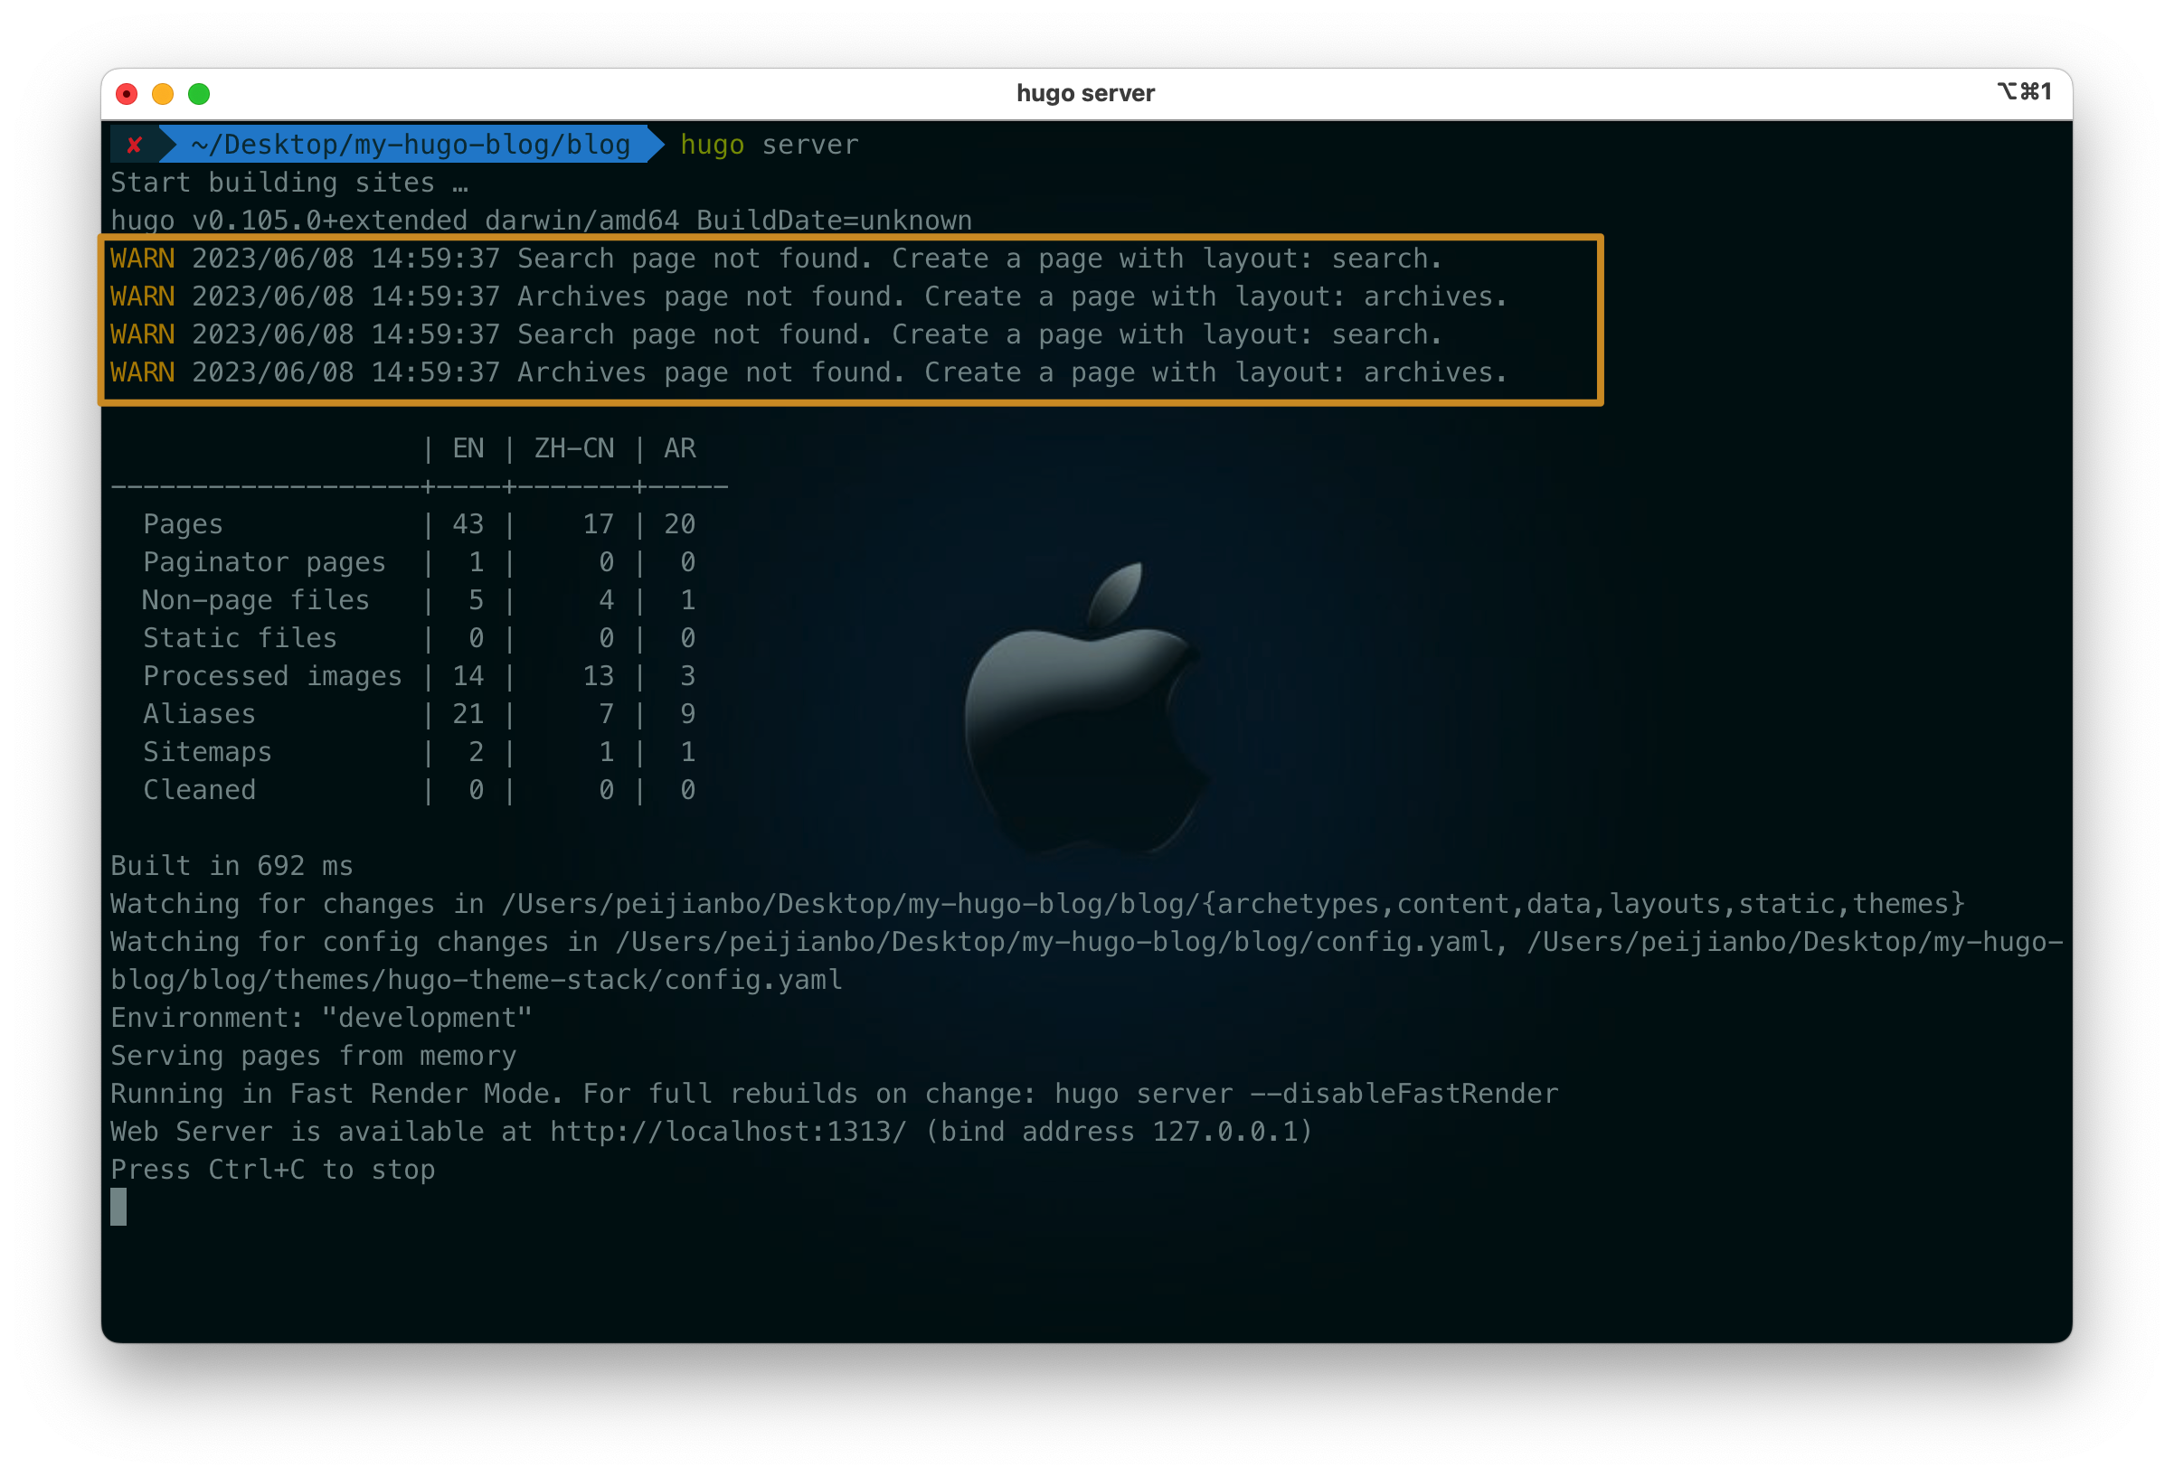Click the 'Processed images' row label

click(272, 676)
